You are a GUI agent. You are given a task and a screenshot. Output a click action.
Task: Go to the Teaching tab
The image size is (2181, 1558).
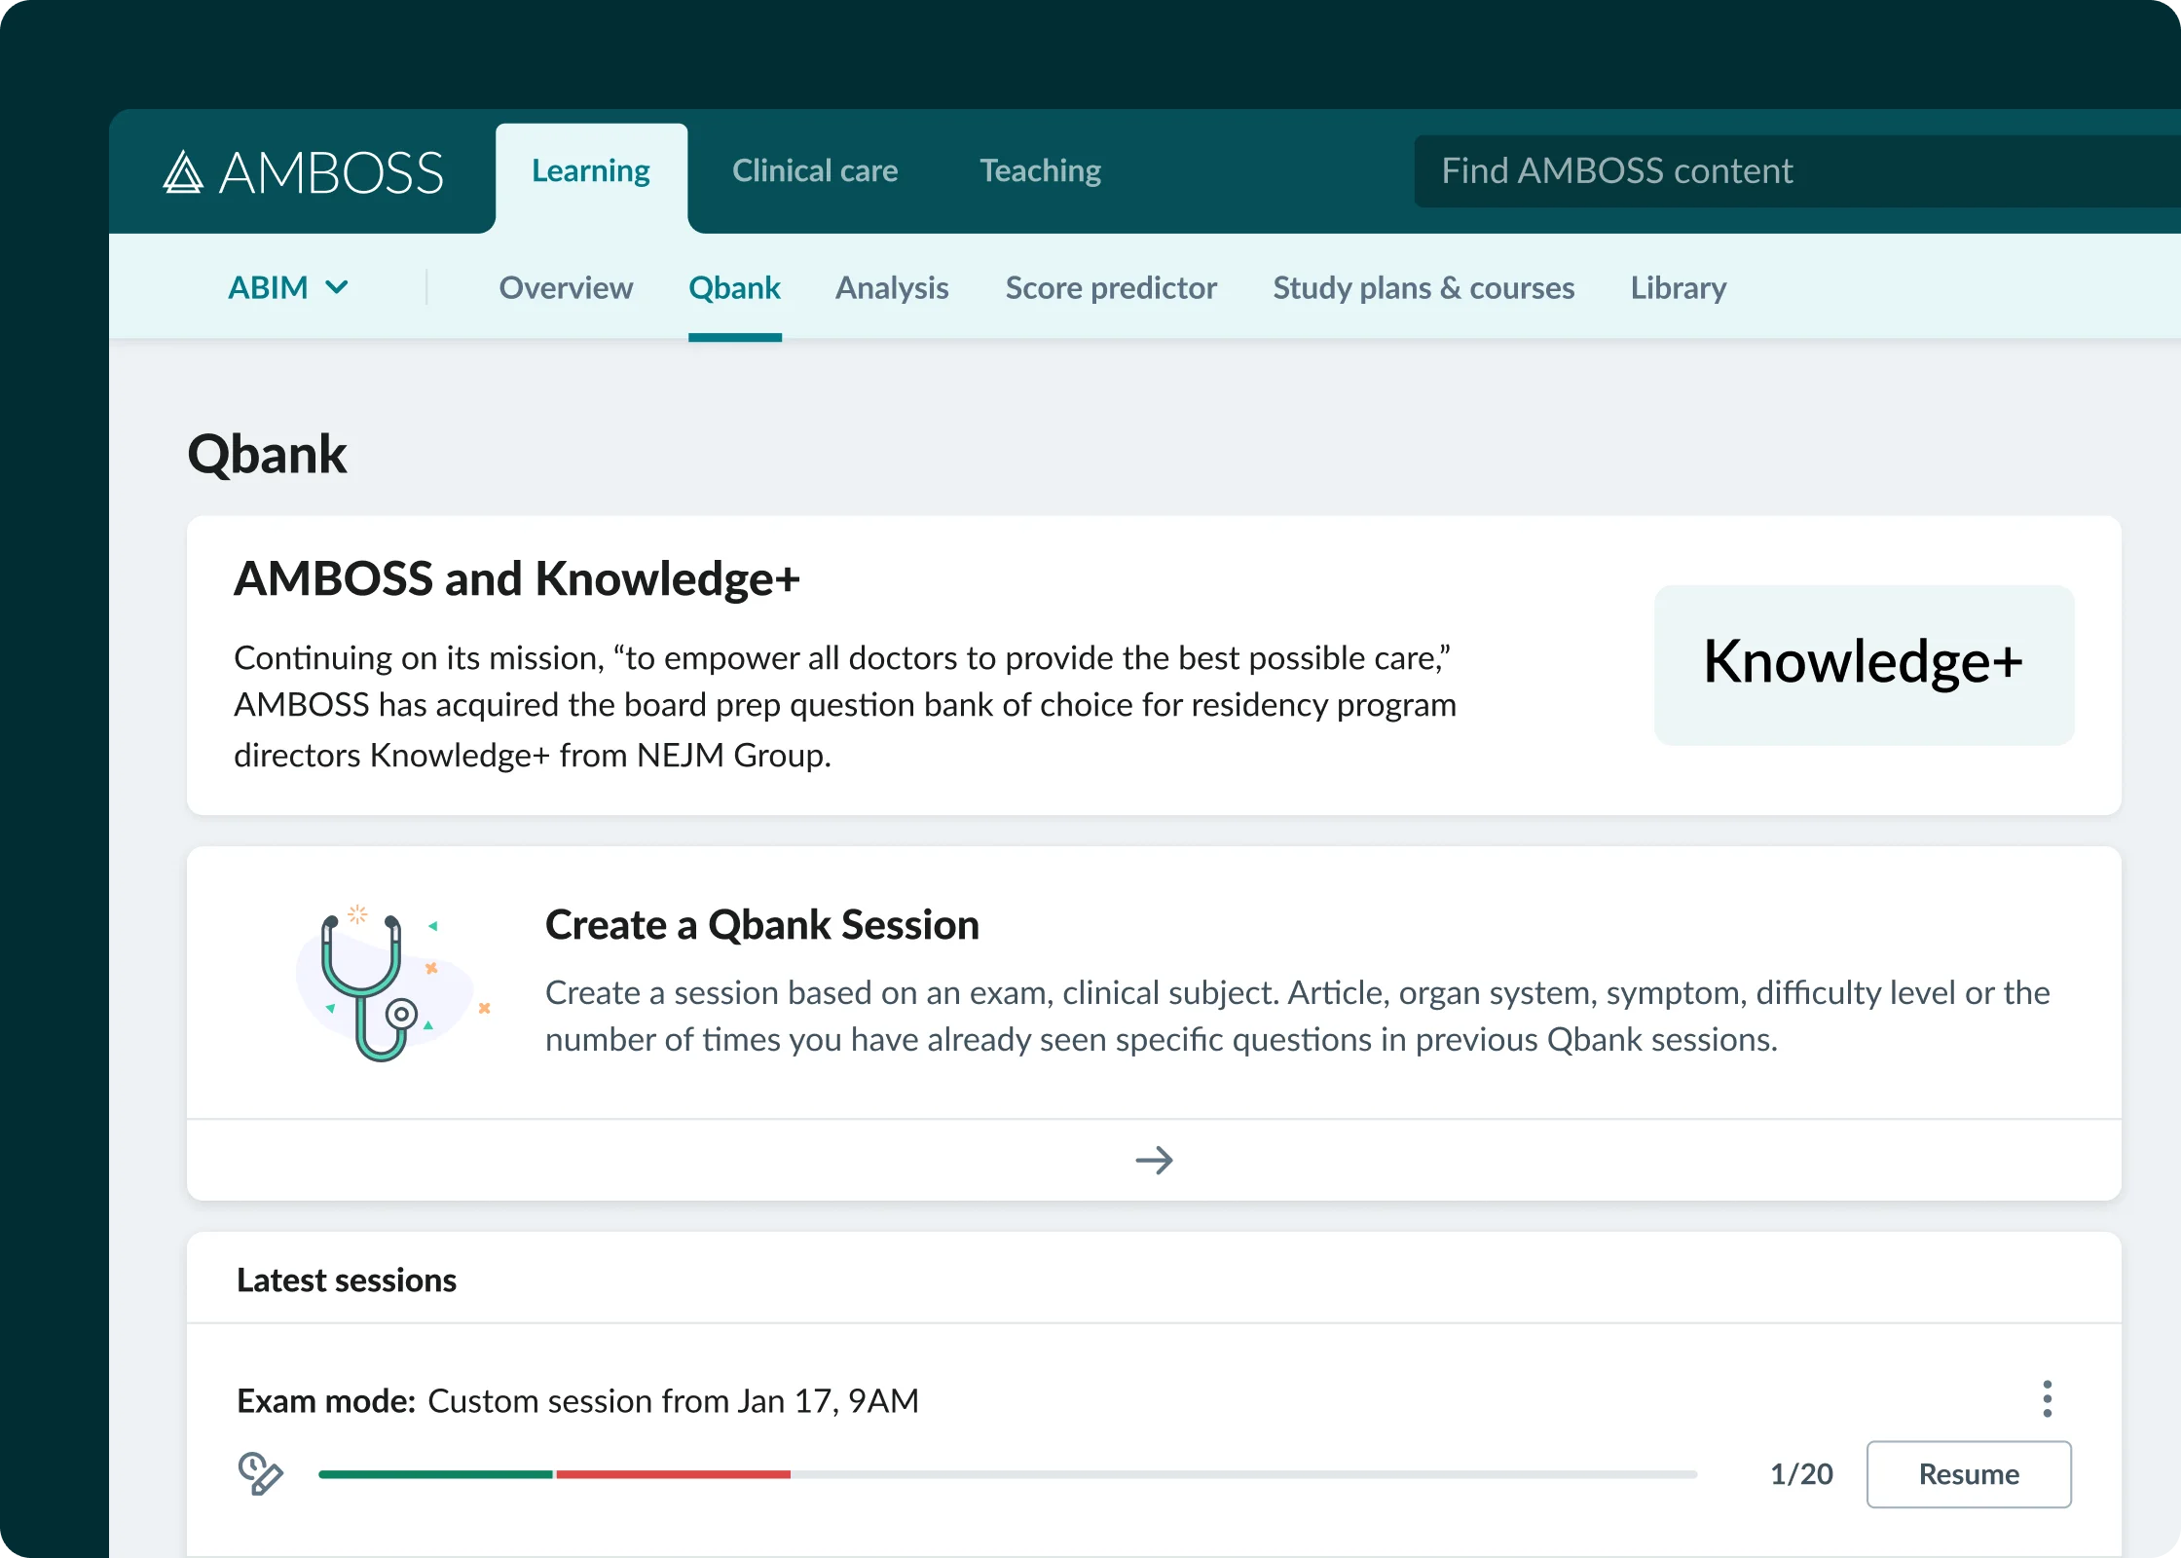pyautogui.click(x=1040, y=171)
